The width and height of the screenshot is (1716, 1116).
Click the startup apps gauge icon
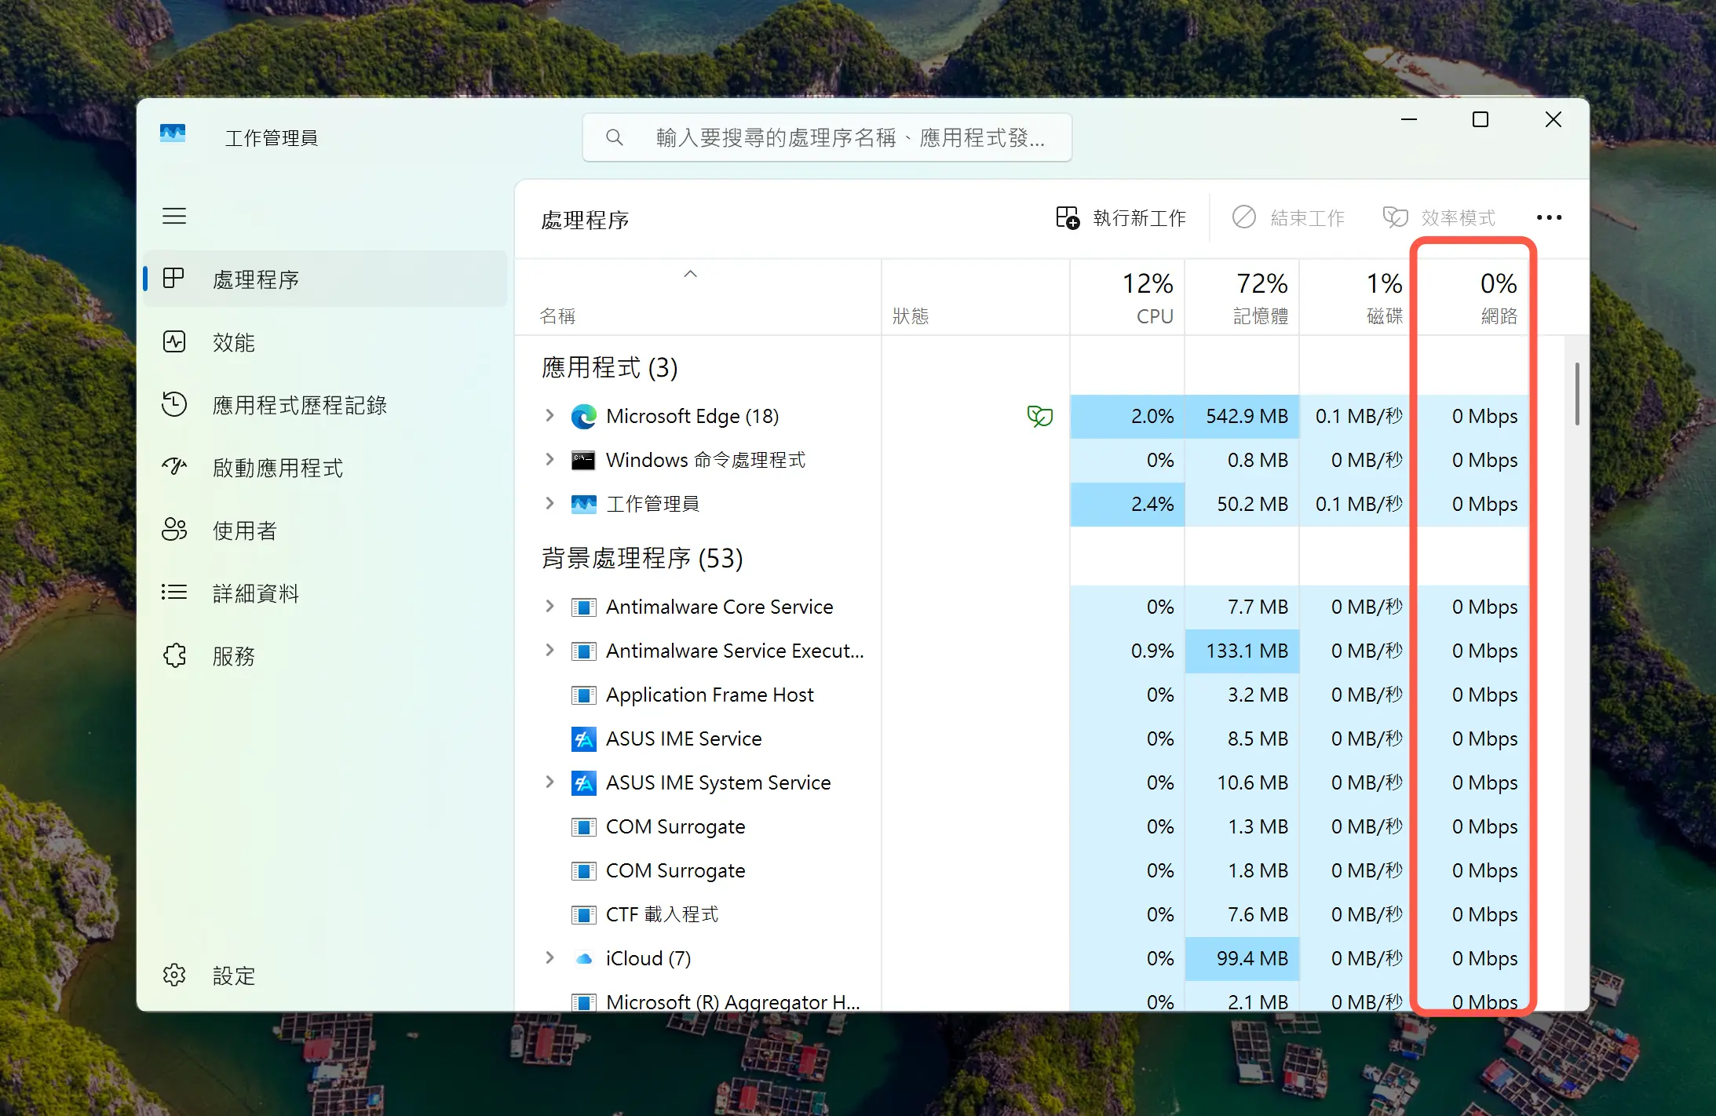tap(174, 467)
